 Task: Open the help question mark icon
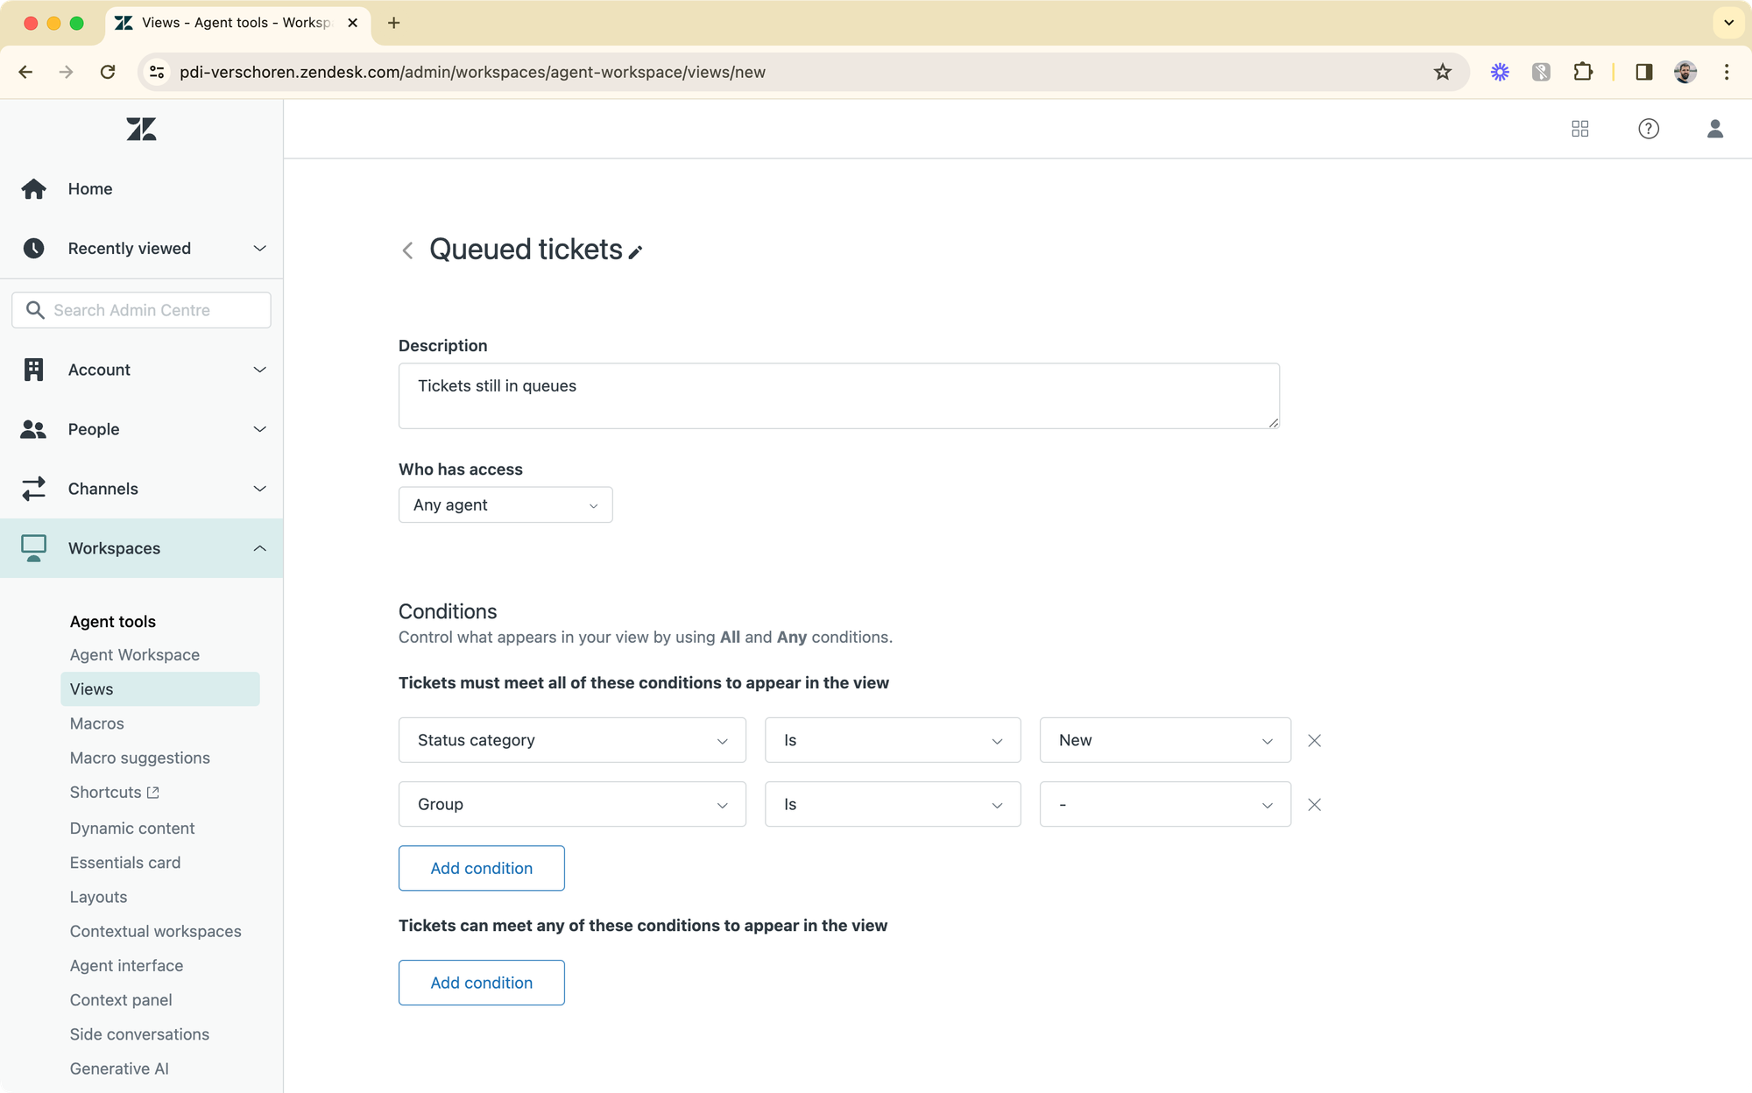click(1648, 129)
